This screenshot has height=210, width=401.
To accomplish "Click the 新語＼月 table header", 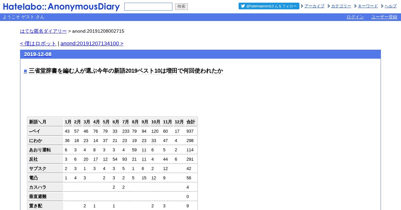I will 45,122.
